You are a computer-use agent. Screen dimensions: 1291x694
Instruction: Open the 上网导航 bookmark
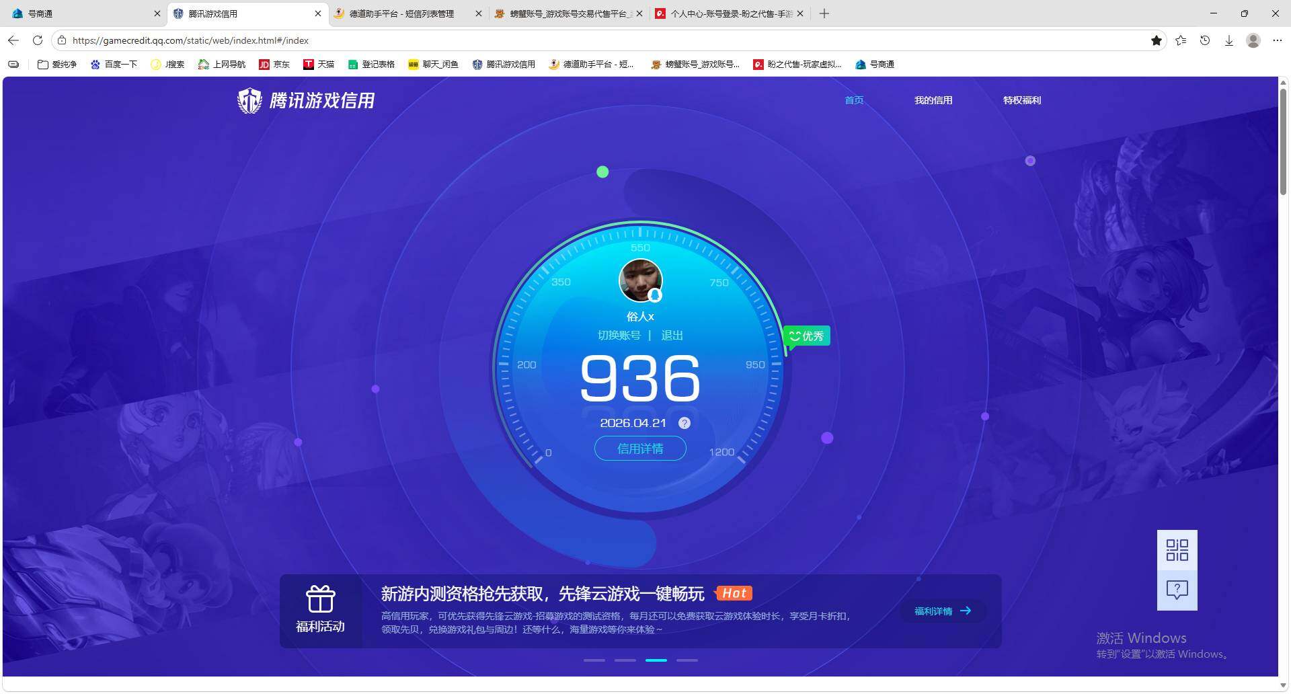tap(222, 65)
